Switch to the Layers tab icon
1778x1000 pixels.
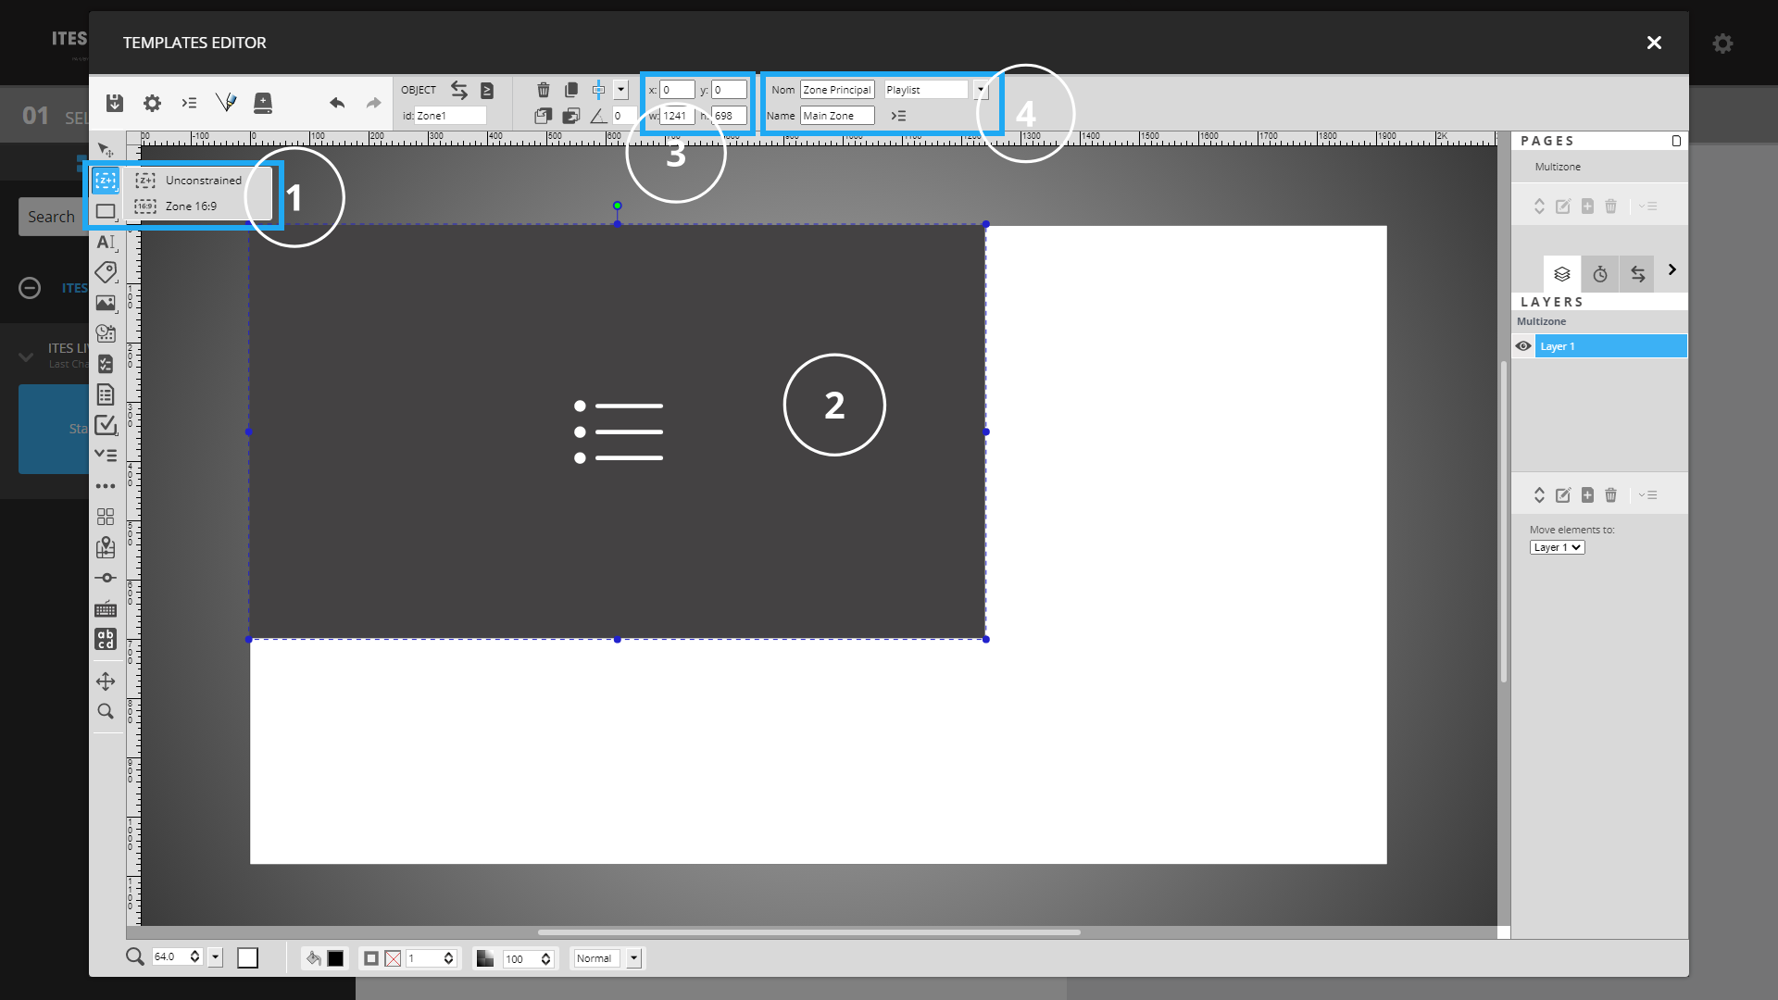(x=1562, y=274)
